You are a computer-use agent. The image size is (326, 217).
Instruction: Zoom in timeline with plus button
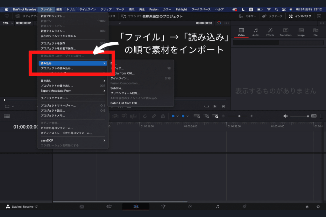pos(252,116)
